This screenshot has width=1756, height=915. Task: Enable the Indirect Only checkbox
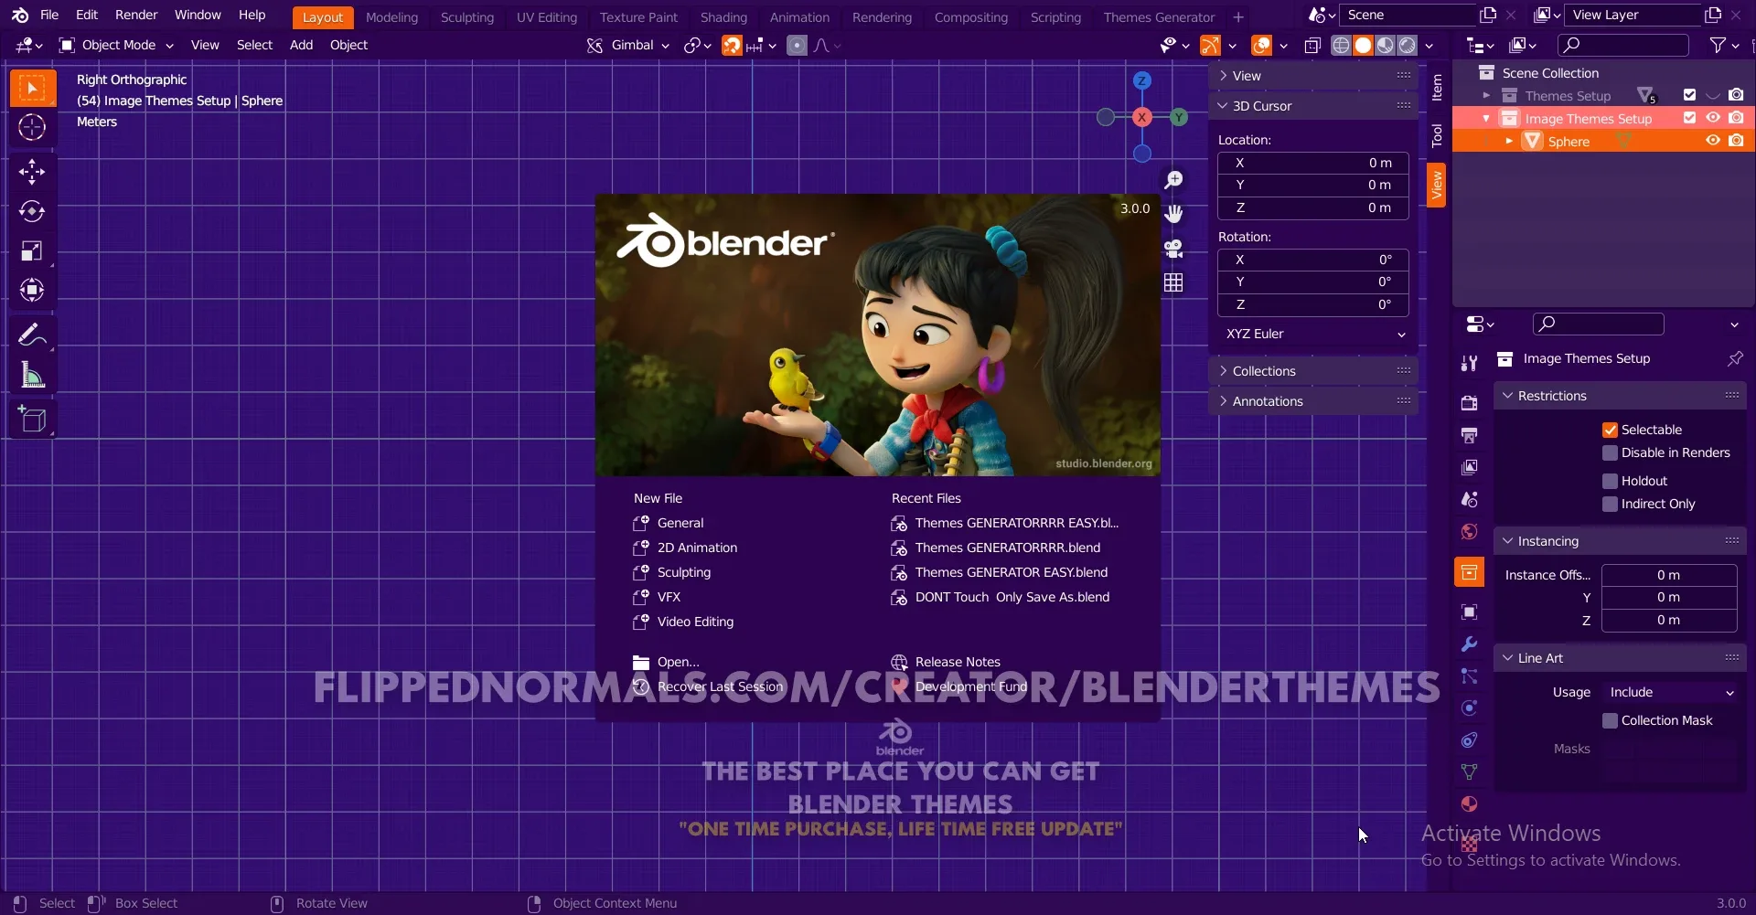(1610, 504)
